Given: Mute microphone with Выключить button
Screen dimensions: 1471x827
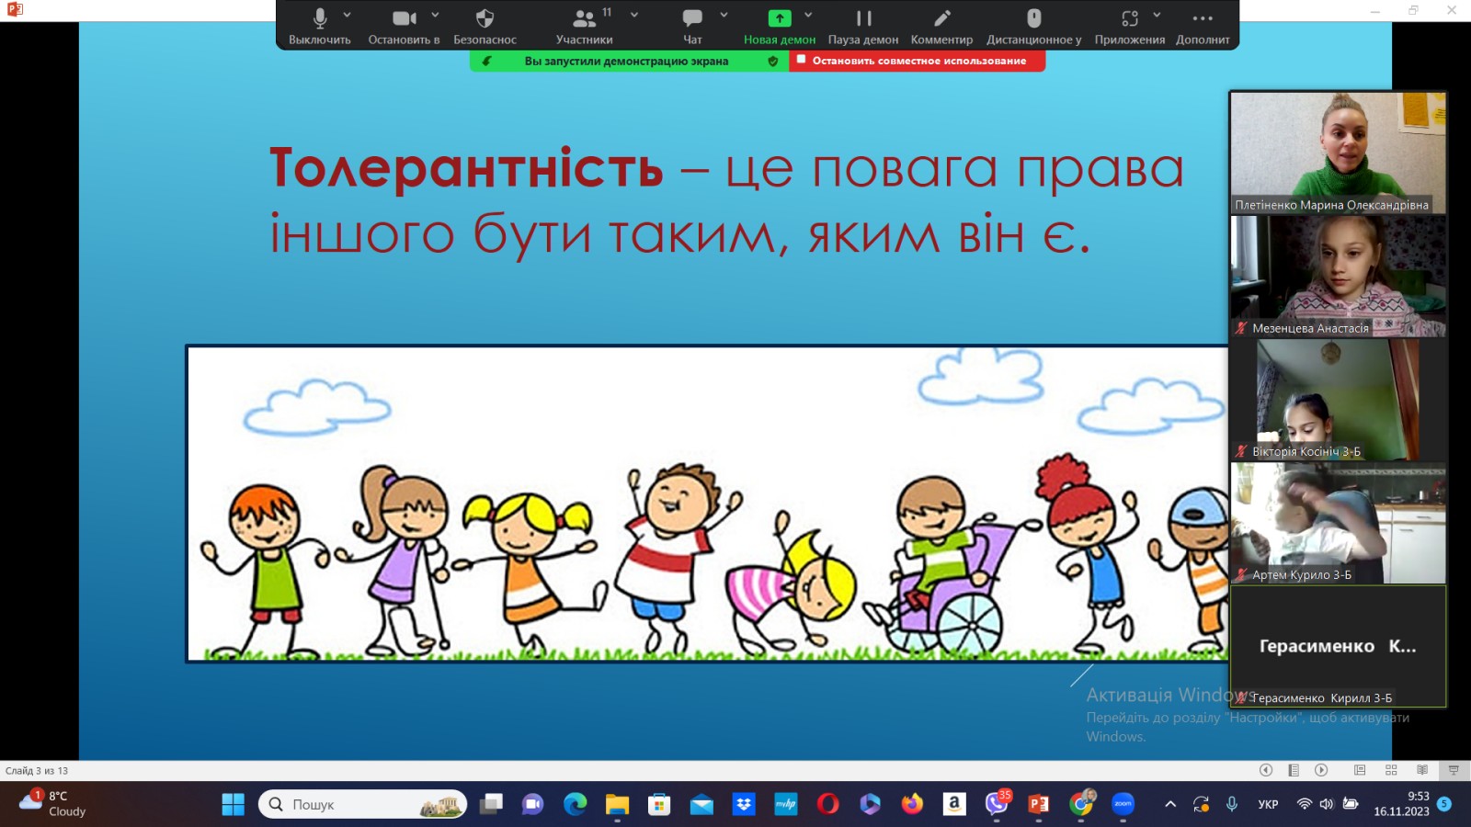Looking at the screenshot, I should coord(320,26).
